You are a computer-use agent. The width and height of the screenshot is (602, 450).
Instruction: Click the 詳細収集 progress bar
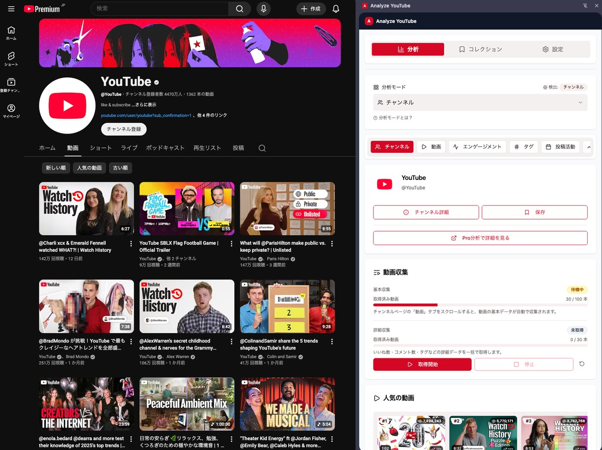point(480,345)
